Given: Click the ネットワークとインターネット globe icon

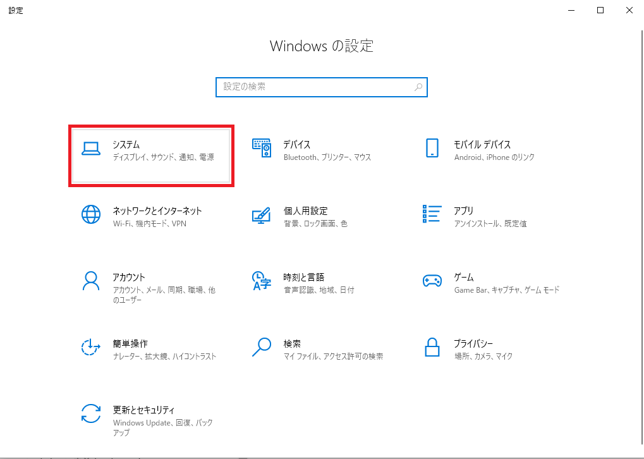Looking at the screenshot, I should click(x=91, y=214).
